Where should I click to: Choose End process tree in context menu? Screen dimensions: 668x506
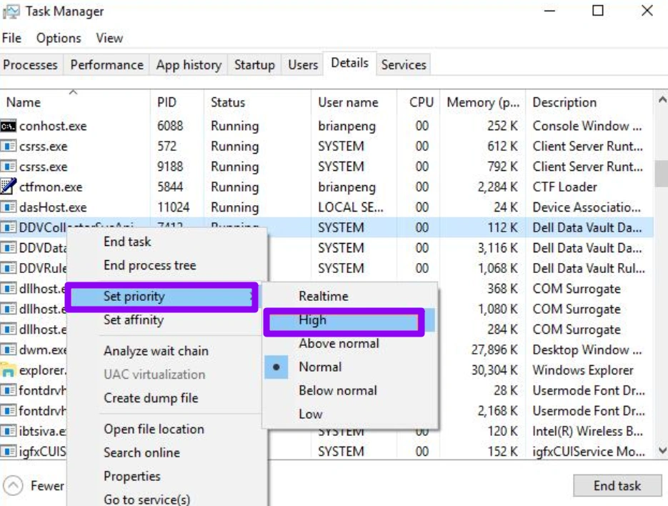149,265
